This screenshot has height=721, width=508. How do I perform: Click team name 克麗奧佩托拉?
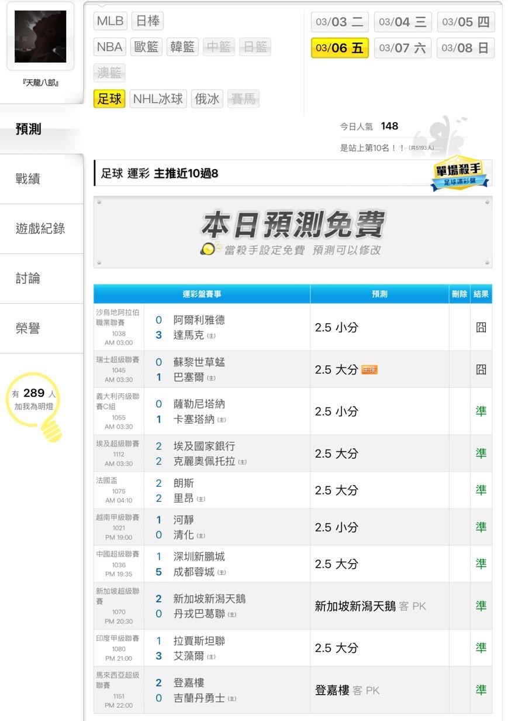tap(205, 461)
